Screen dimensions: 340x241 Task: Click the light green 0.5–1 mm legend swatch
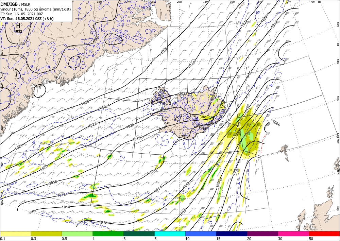click(x=77, y=234)
